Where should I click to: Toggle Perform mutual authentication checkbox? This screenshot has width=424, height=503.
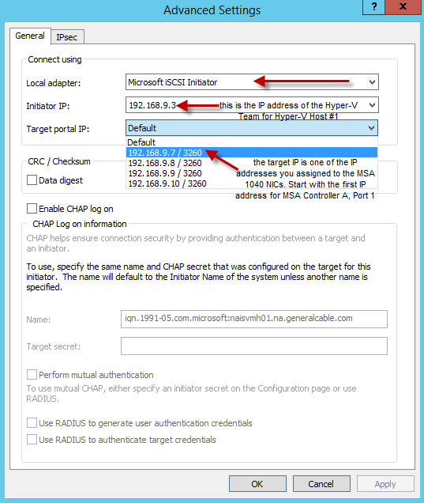(x=32, y=374)
